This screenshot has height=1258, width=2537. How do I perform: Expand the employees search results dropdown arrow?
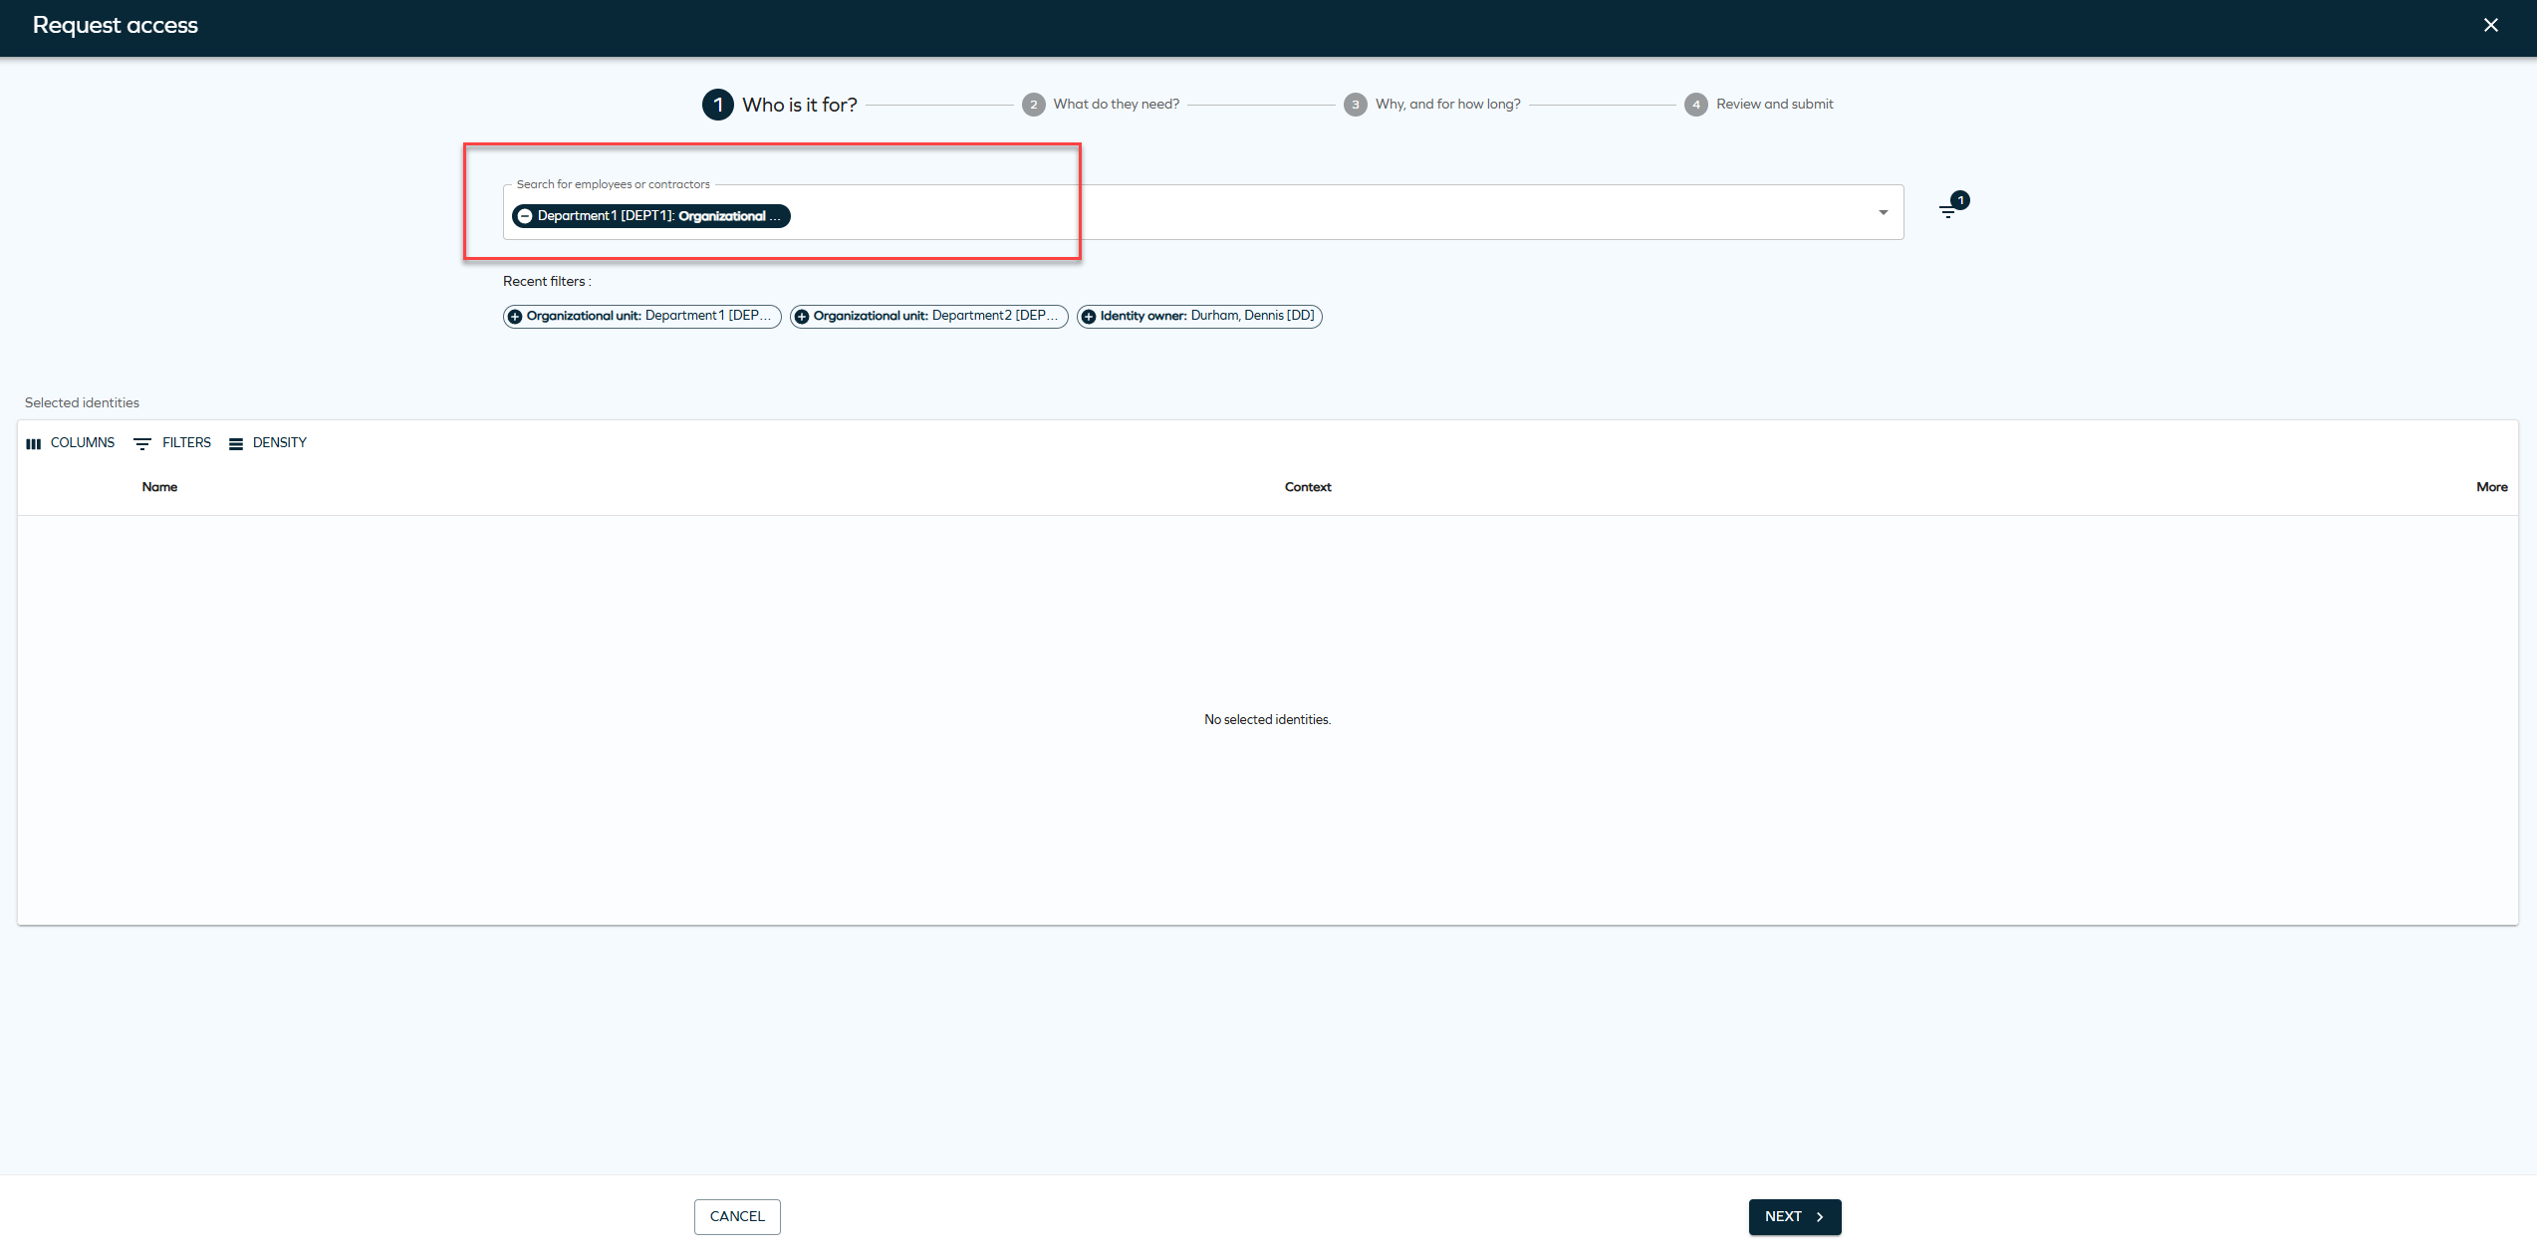coord(1883,211)
